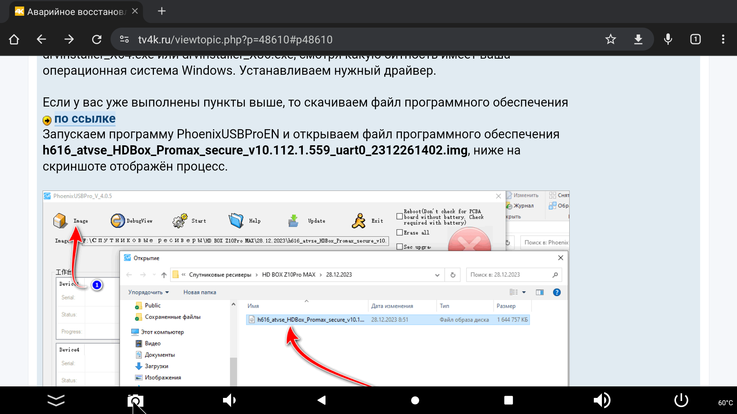Refresh folder in Открытие dialog
The width and height of the screenshot is (737, 414).
coord(453,275)
